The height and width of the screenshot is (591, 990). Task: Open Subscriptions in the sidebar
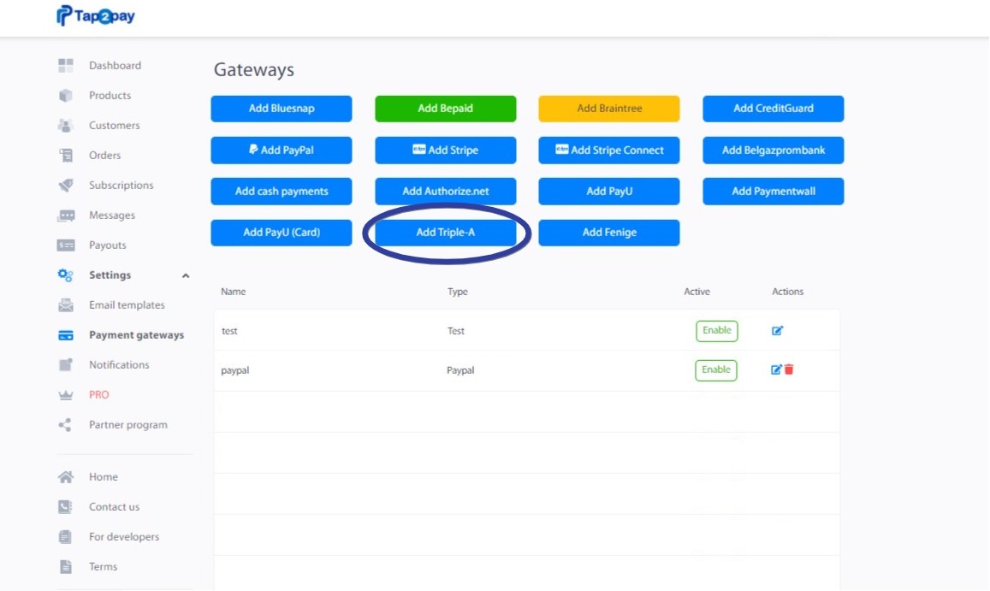[x=122, y=185]
